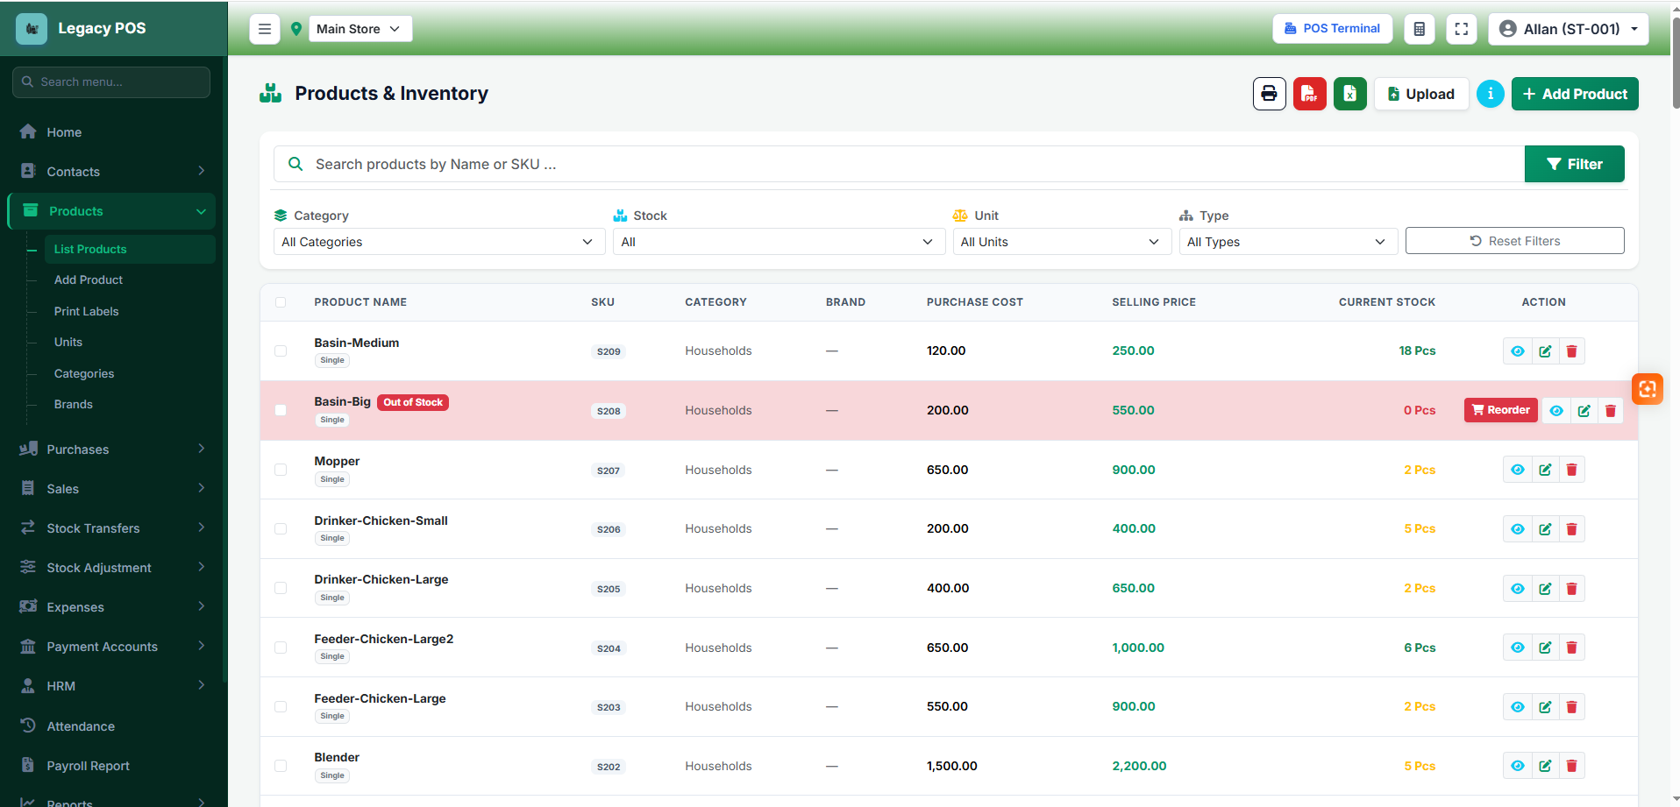
Task: Click the store location pin icon
Action: 296,29
